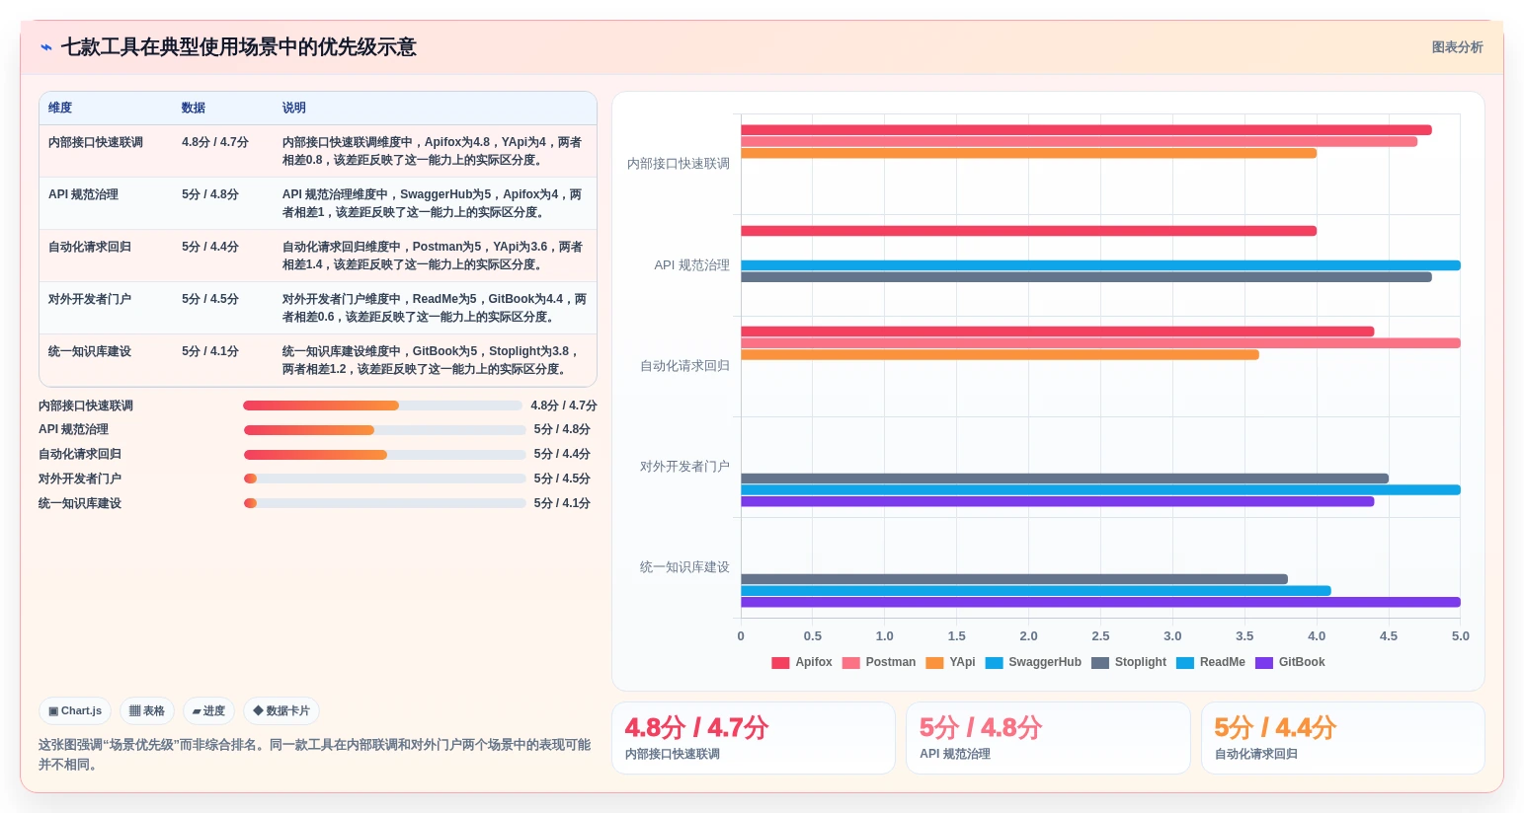1524x813 pixels.
Task: Toggle the ReadMe legend item
Action: [1211, 662]
